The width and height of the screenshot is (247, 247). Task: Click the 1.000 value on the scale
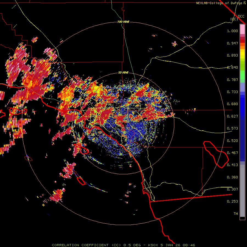coord(232,31)
